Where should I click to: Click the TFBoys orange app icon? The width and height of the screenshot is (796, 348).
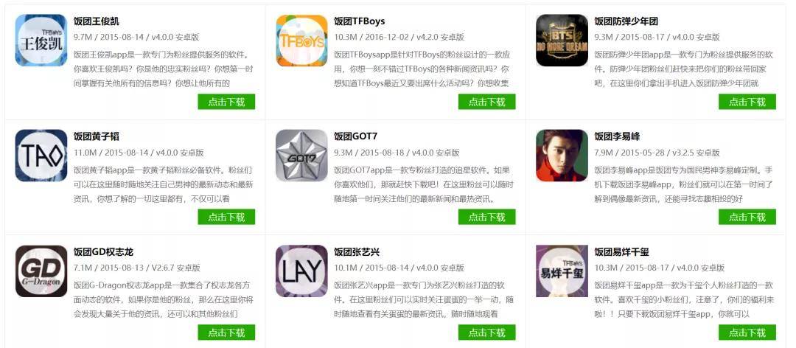coord(301,40)
